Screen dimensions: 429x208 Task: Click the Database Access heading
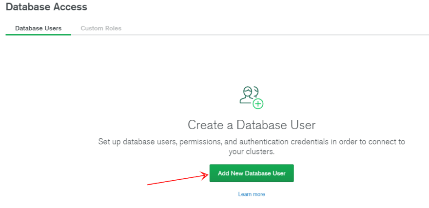tap(46, 7)
